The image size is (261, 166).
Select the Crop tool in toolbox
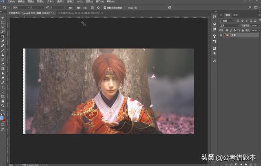coord(3,36)
